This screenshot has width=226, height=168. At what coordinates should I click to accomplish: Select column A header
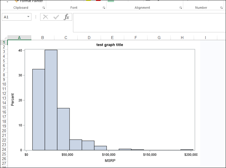[x=19, y=38]
